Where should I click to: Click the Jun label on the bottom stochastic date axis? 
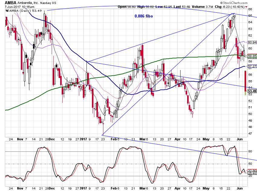240,188
